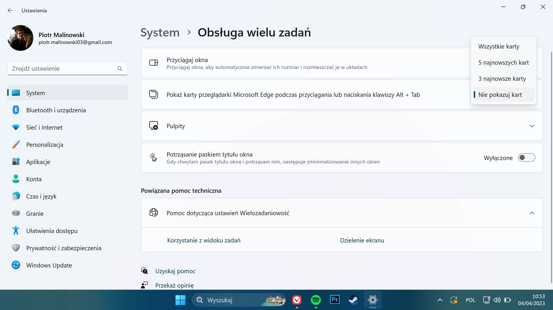Image resolution: width=553 pixels, height=310 pixels.
Task: Open Granie settings
Action: (x=35, y=213)
